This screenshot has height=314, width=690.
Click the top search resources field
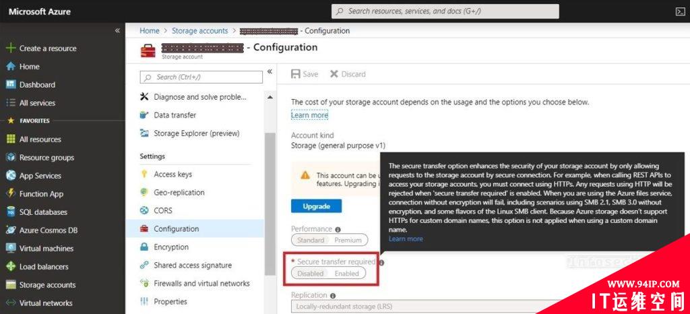pyautogui.click(x=445, y=11)
